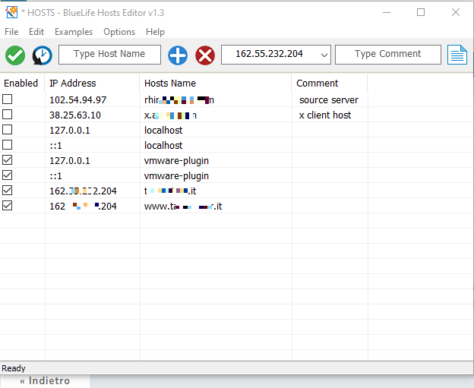Screen dimensions: 474x388
Task: Select the 'x client host' comment cell
Action: click(x=325, y=115)
